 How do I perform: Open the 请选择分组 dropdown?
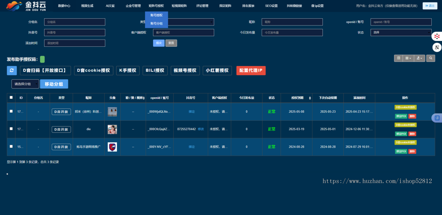click(x=25, y=84)
